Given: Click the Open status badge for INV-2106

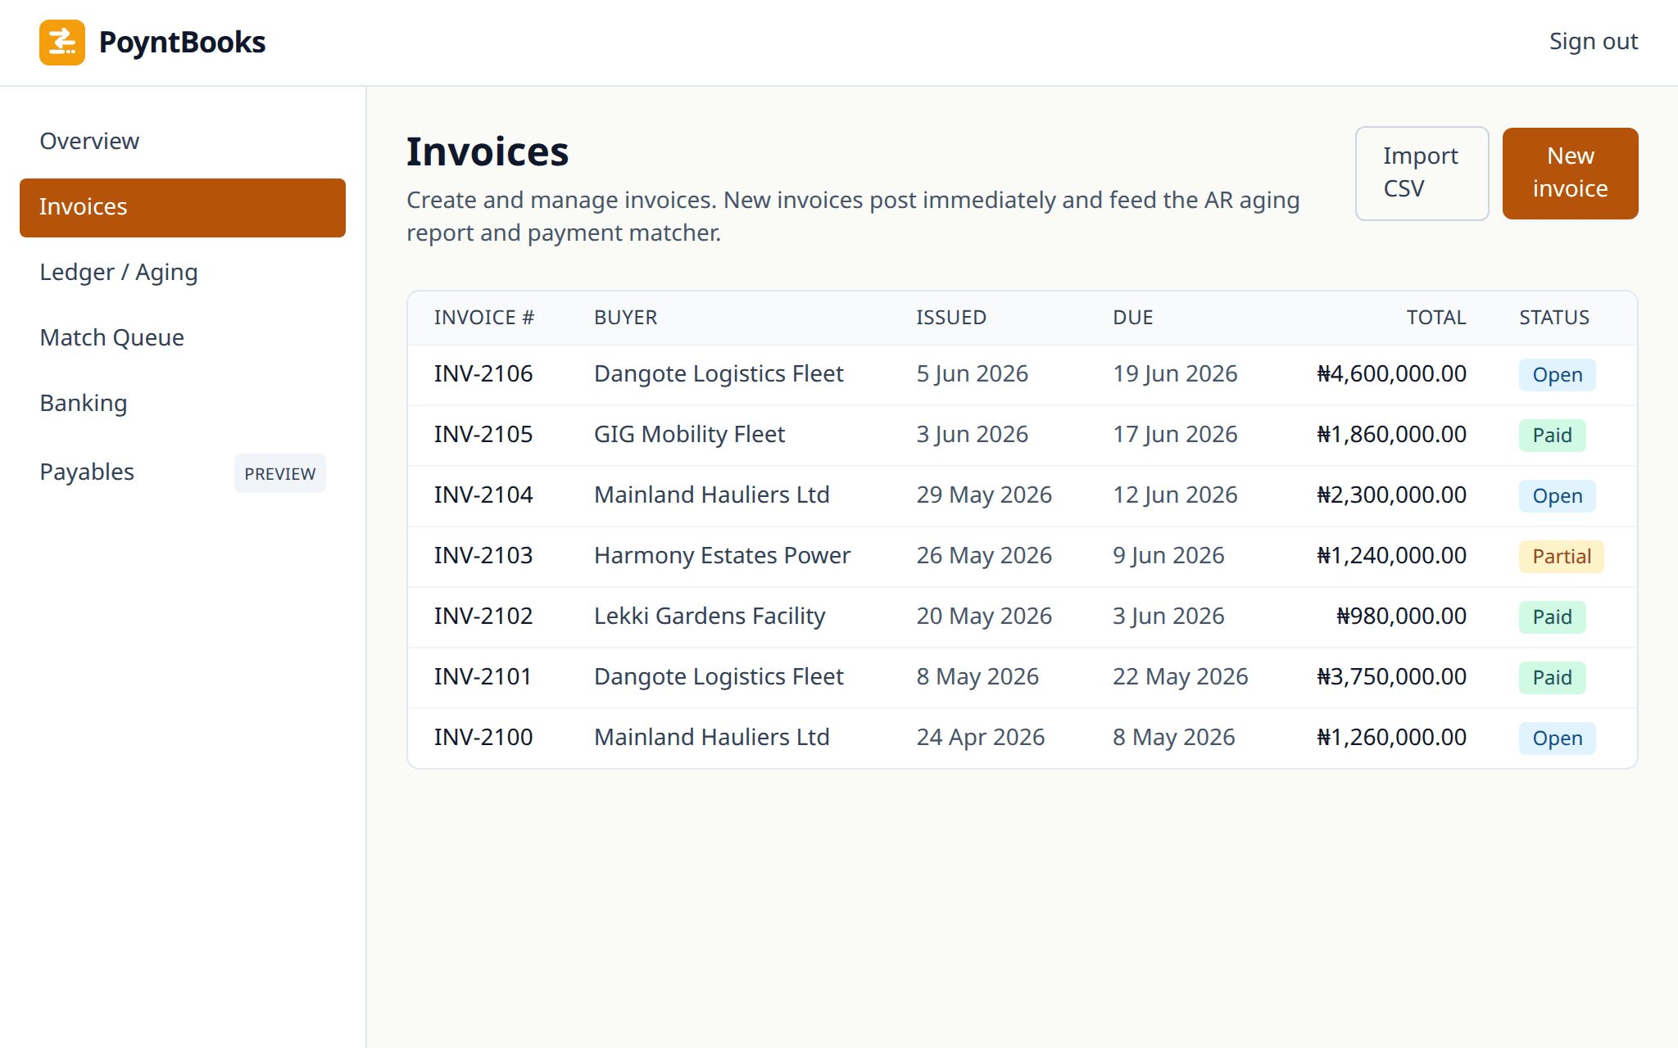Looking at the screenshot, I should [1557, 375].
